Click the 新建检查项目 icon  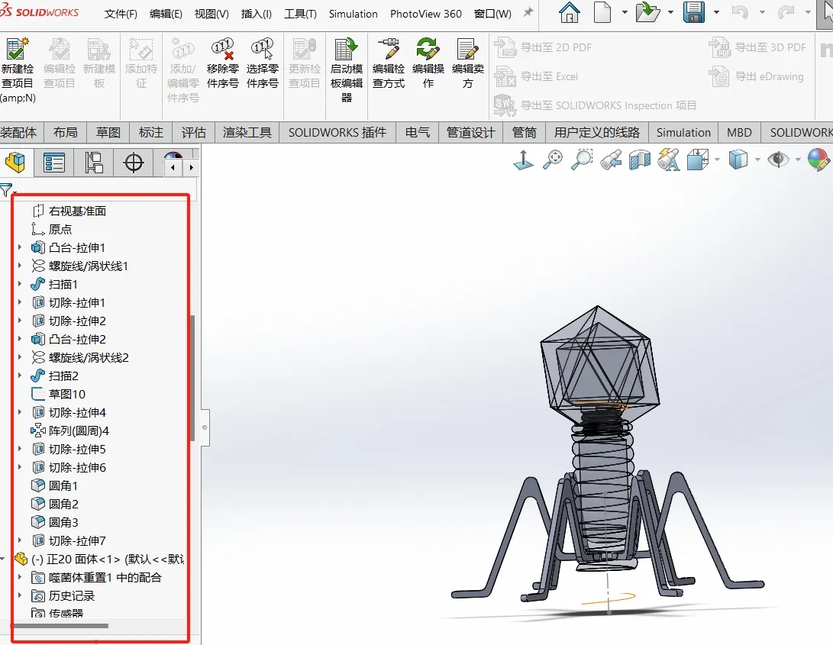pyautogui.click(x=17, y=49)
